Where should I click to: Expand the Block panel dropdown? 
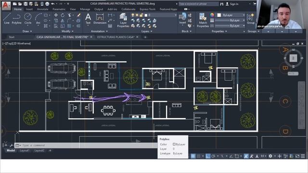[x=186, y=31]
